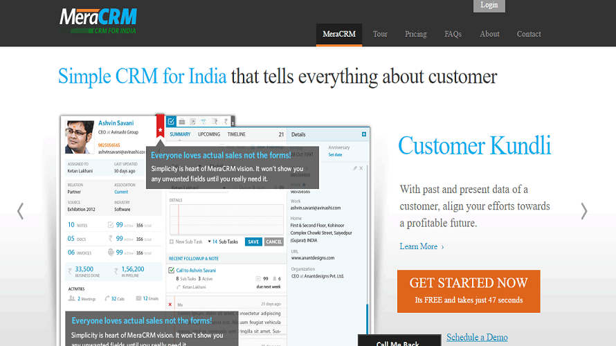Tick the checkbox for Call to Ashvin Savani

pyautogui.click(x=171, y=270)
